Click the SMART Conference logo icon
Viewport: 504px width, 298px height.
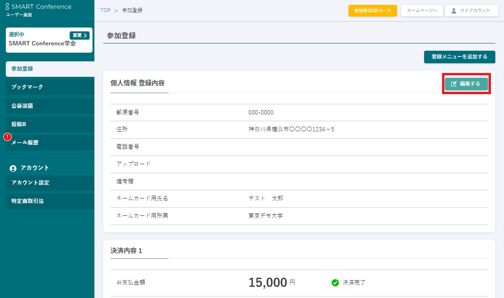point(7,7)
